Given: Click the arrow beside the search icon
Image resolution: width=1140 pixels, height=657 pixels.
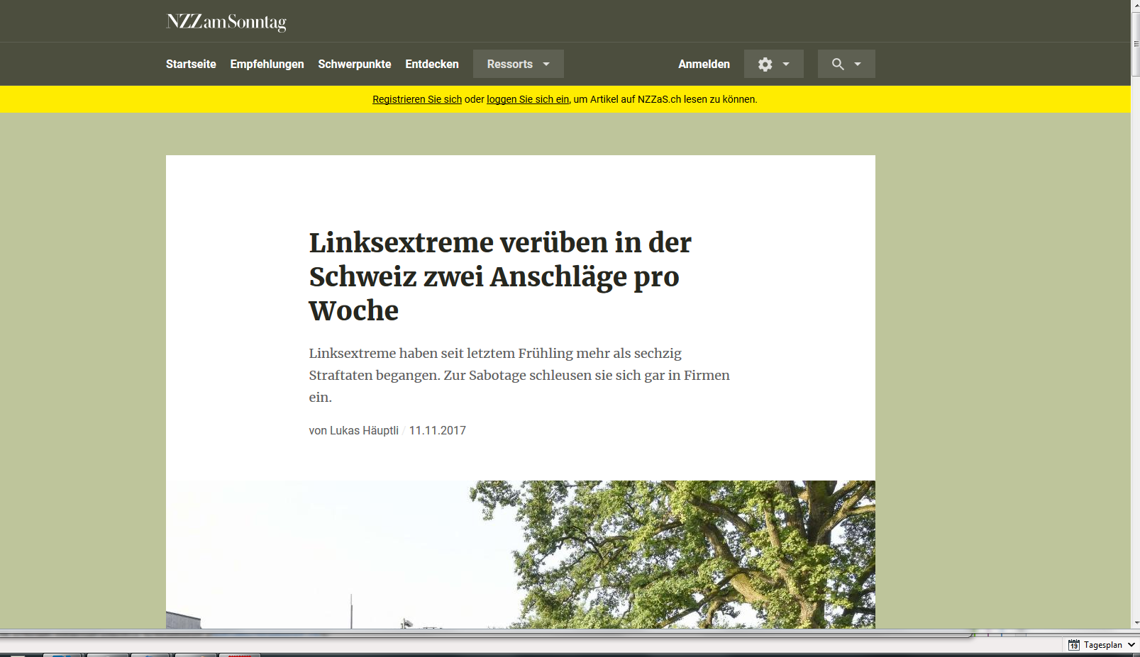Looking at the screenshot, I should tap(858, 64).
